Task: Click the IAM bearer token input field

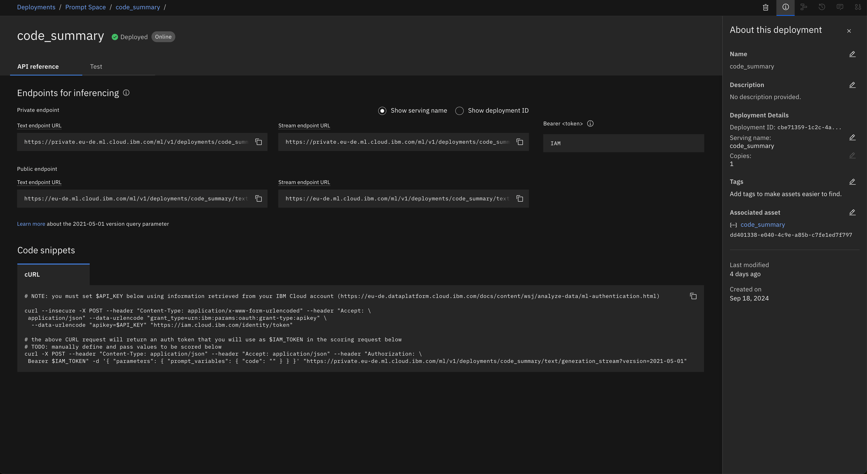Action: [x=623, y=143]
